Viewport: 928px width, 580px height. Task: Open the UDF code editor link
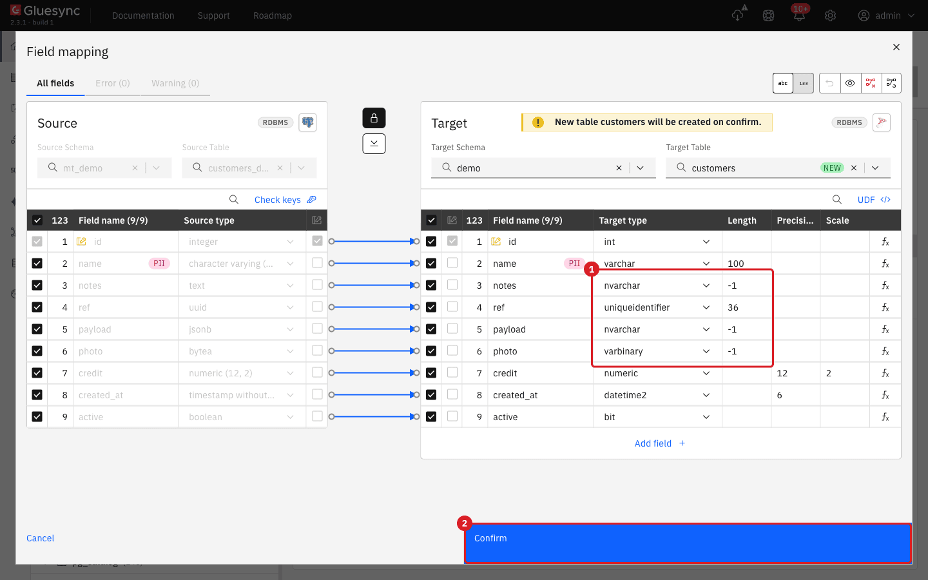point(874,200)
